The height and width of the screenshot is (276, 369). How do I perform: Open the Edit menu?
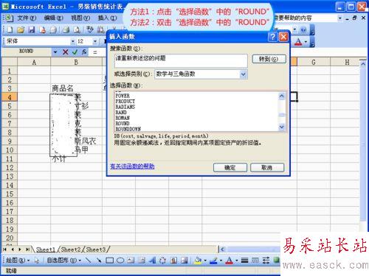point(53,18)
